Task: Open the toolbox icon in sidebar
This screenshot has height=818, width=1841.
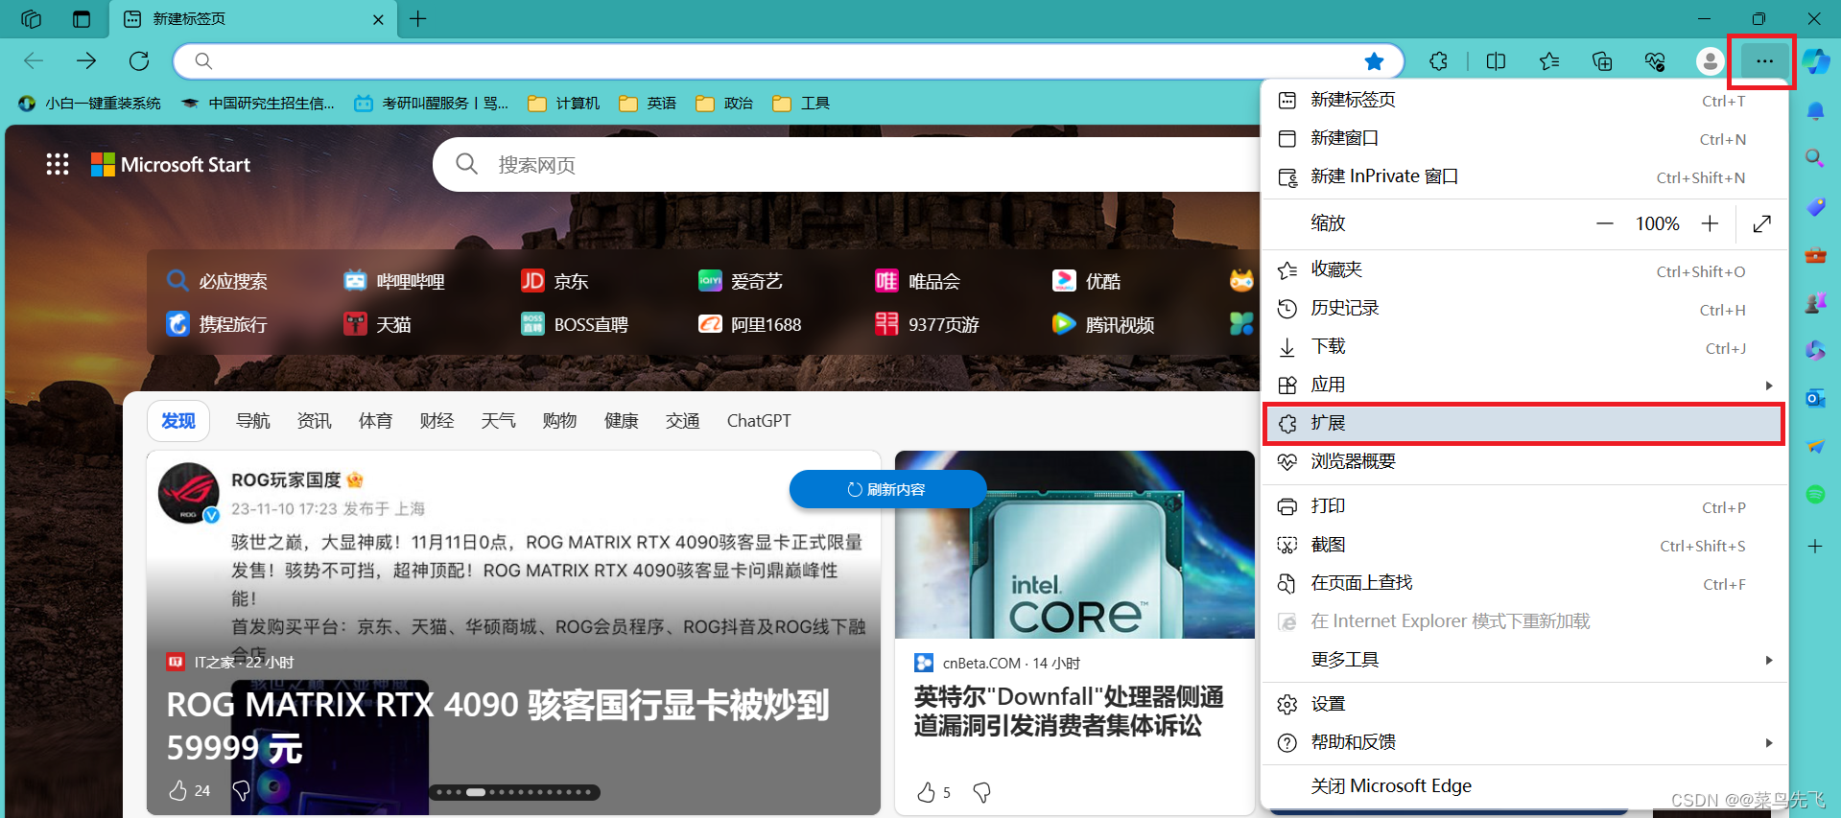Action: click(x=1815, y=255)
